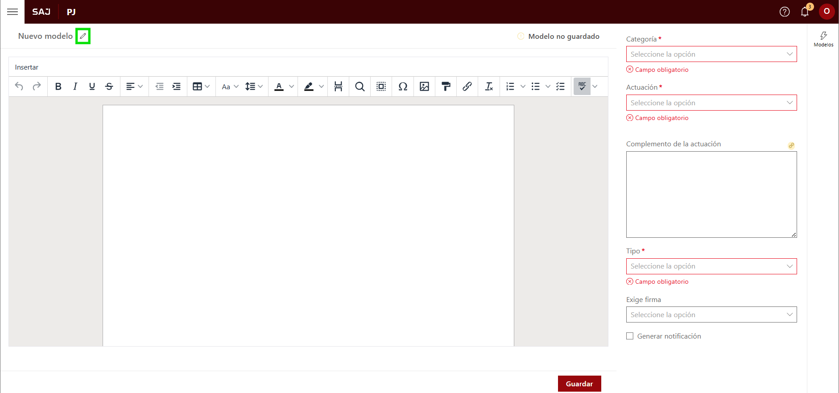
Task: Select the format painter tool
Action: coord(446,87)
